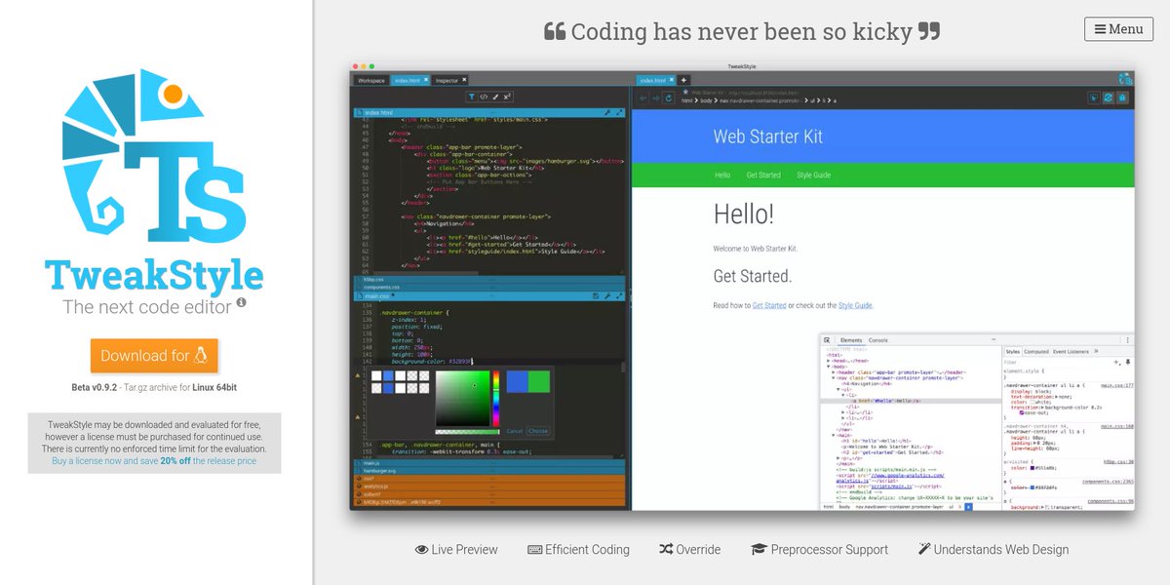Expand the index.html panel with arrows icon

click(x=619, y=112)
